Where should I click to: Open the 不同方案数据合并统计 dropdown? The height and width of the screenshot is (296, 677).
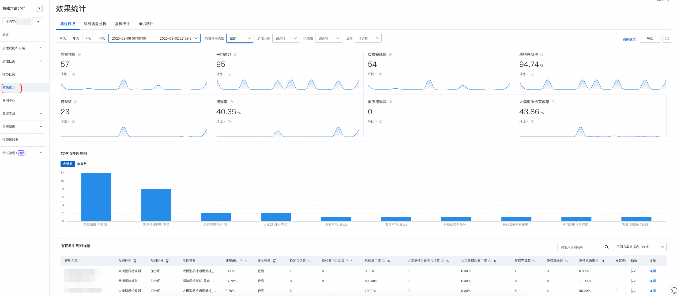[639, 247]
